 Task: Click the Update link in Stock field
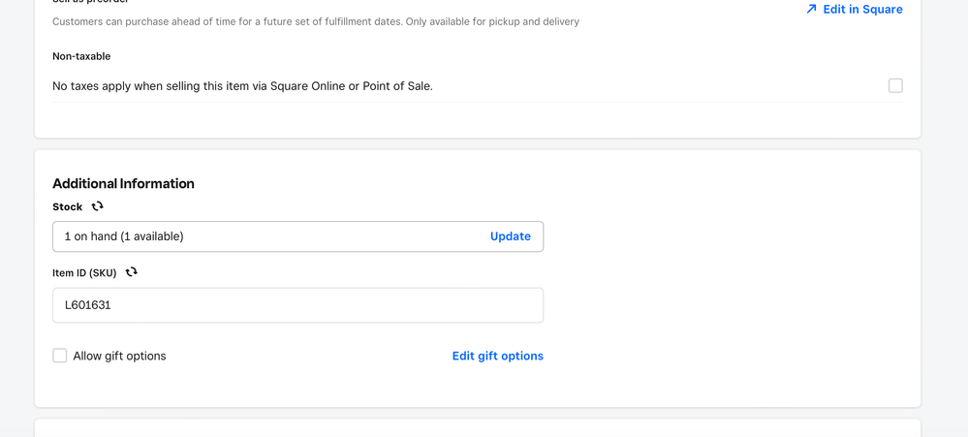510,236
